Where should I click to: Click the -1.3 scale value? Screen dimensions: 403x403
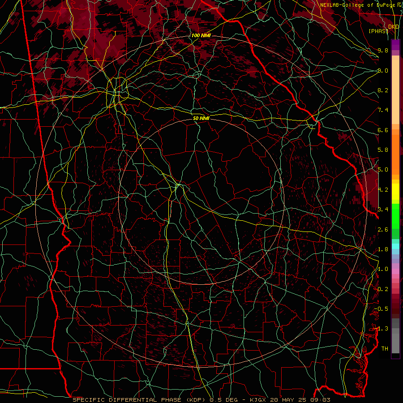(x=381, y=329)
